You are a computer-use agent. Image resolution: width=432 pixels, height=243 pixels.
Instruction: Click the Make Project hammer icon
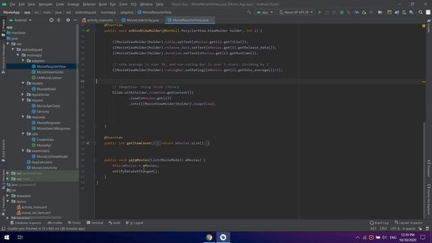pyautogui.click(x=249, y=12)
